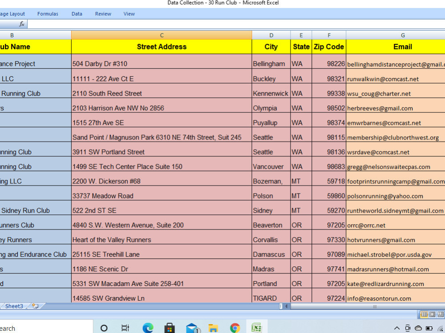The width and height of the screenshot is (445, 333).
Task: Select the 1515 27th Ave SE cell
Action: (x=162, y=120)
